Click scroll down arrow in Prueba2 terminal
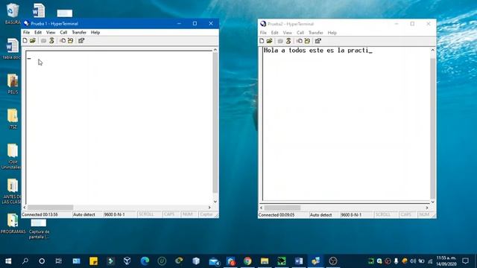Screen dimensions: 477x268 click(432, 202)
